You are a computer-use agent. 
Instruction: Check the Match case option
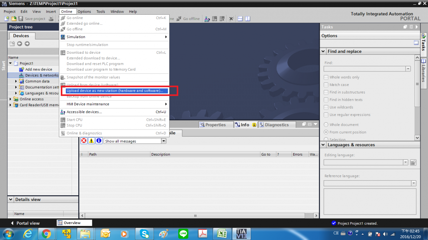tap(326, 85)
